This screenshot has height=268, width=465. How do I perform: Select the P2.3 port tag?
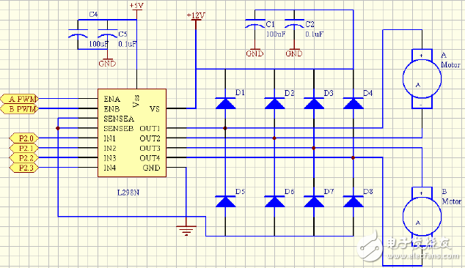coord(24,168)
